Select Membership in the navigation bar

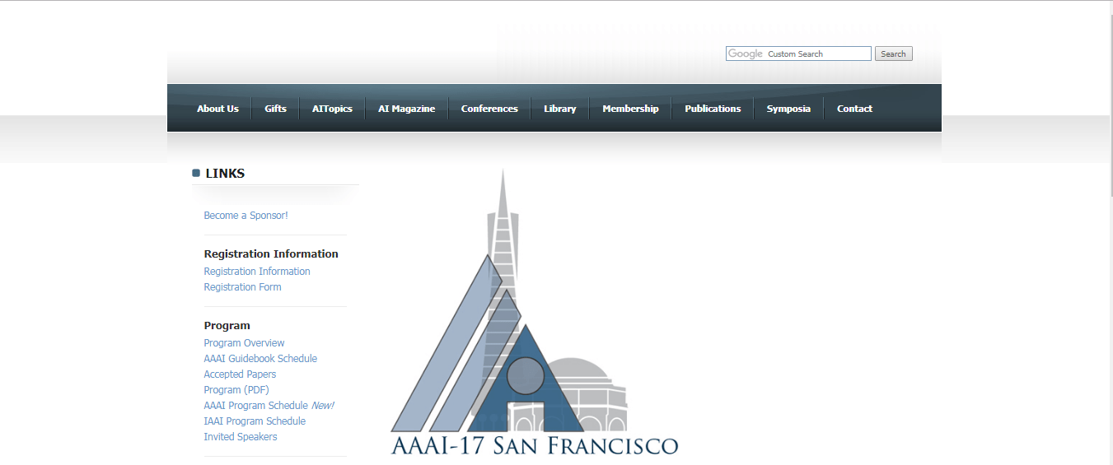[x=630, y=109]
